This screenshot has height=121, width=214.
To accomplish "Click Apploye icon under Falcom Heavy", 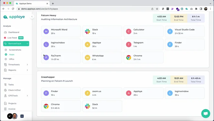I will coord(87,44).
